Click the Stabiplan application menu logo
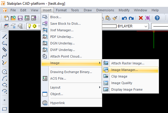Image resolution: width=168 pixels, height=113 pixels. click(5, 10)
